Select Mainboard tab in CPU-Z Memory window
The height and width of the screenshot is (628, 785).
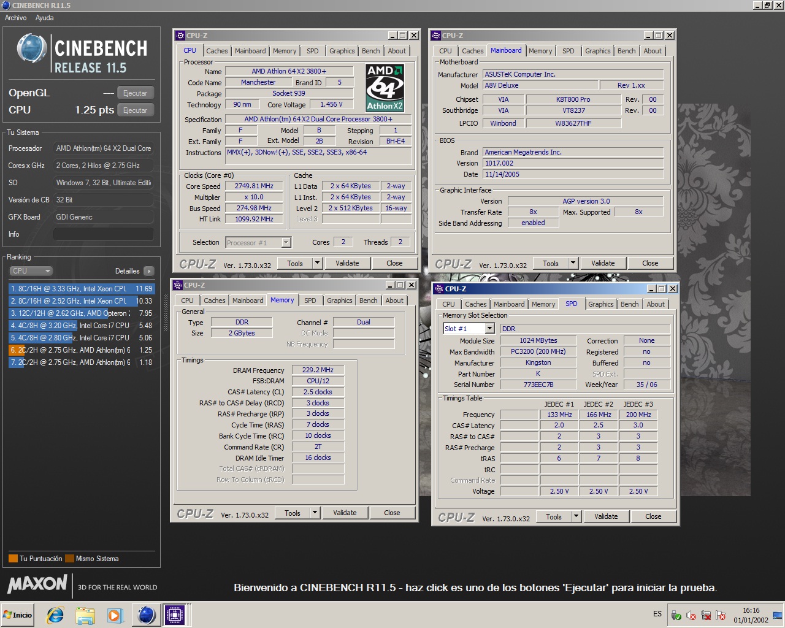[248, 301]
